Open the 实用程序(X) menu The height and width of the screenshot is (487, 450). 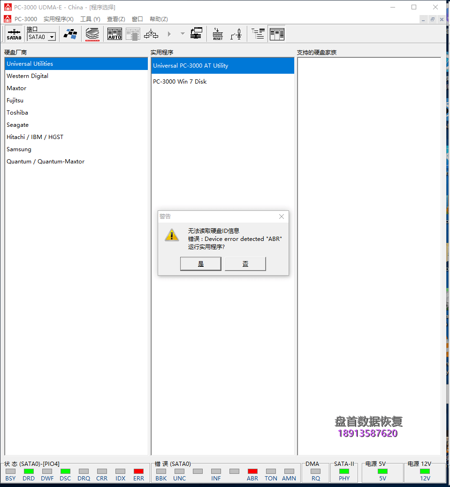click(x=58, y=19)
